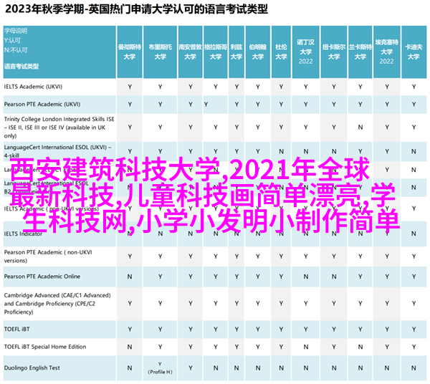Click the Y (Profile H) cell for Duolingo

[160, 368]
